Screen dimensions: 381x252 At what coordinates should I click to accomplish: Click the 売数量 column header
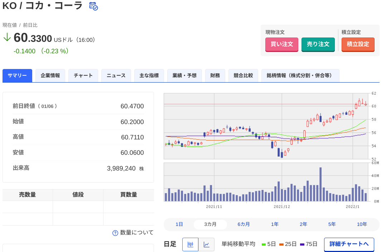(x=28, y=195)
